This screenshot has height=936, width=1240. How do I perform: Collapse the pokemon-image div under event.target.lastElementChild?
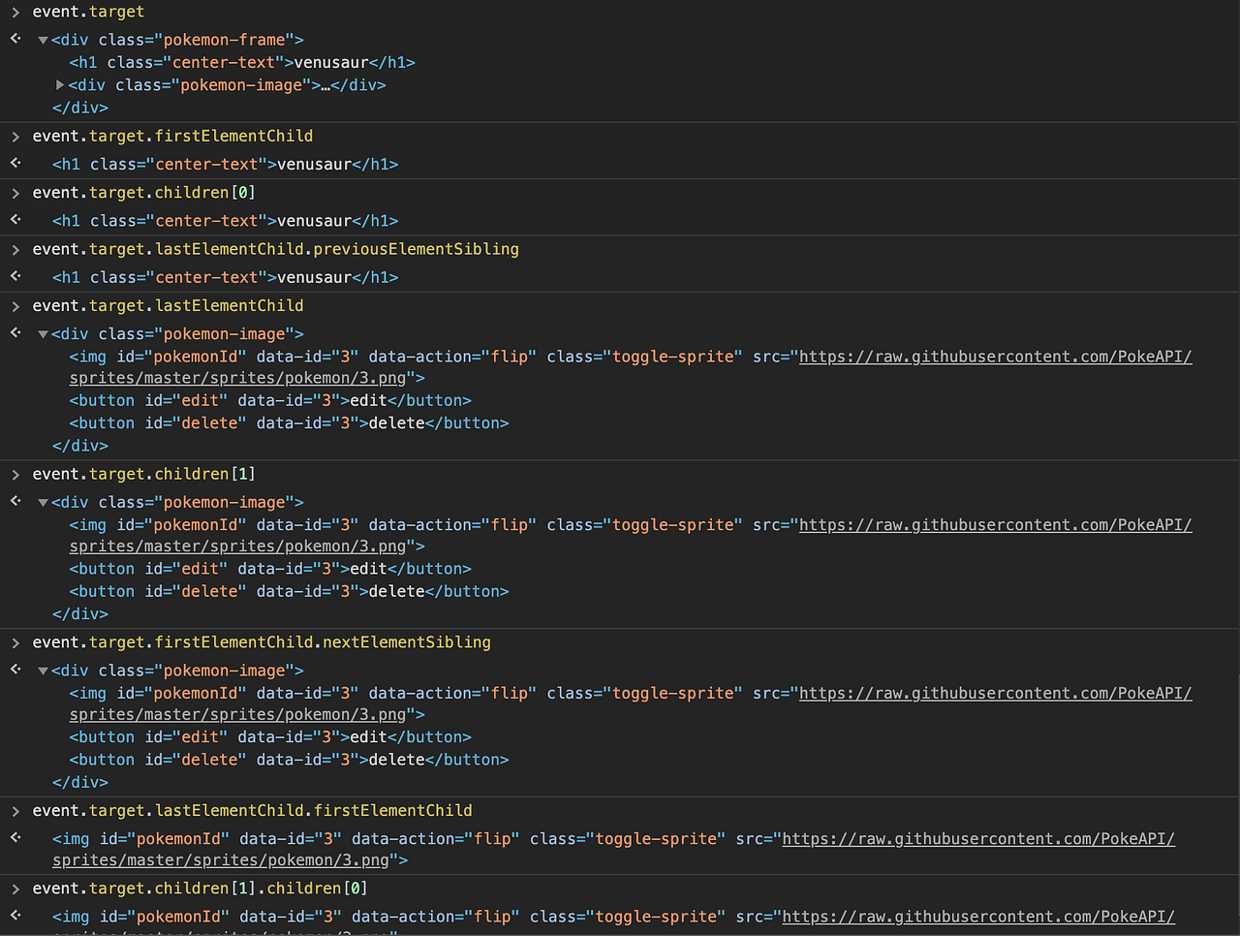42,333
